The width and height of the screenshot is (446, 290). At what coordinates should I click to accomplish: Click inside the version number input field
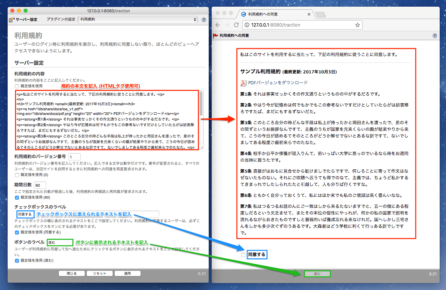74,156
